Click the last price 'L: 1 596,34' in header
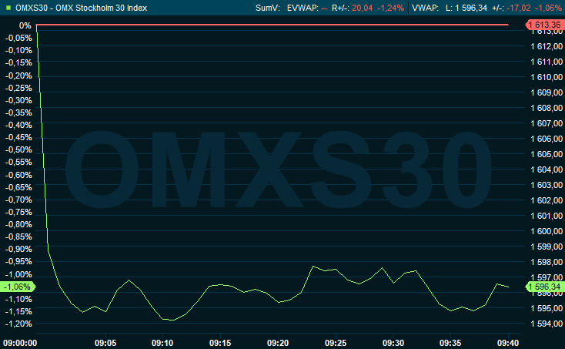This screenshot has height=349, width=565. pyautogui.click(x=466, y=8)
